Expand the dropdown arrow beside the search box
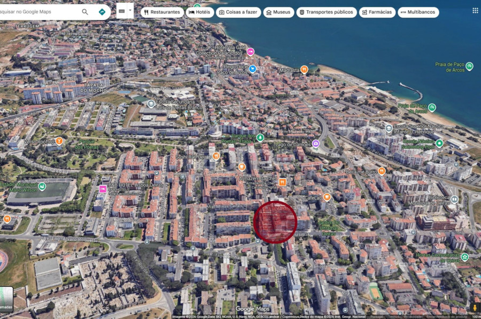 pyautogui.click(x=130, y=11)
